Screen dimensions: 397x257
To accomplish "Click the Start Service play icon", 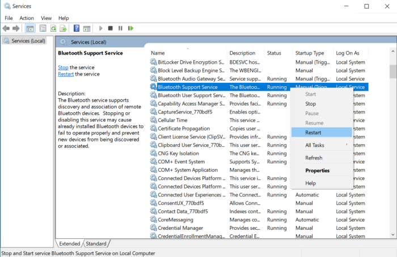I will tap(101, 28).
